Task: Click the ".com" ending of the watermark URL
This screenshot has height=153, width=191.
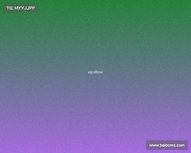Action: 180,145
